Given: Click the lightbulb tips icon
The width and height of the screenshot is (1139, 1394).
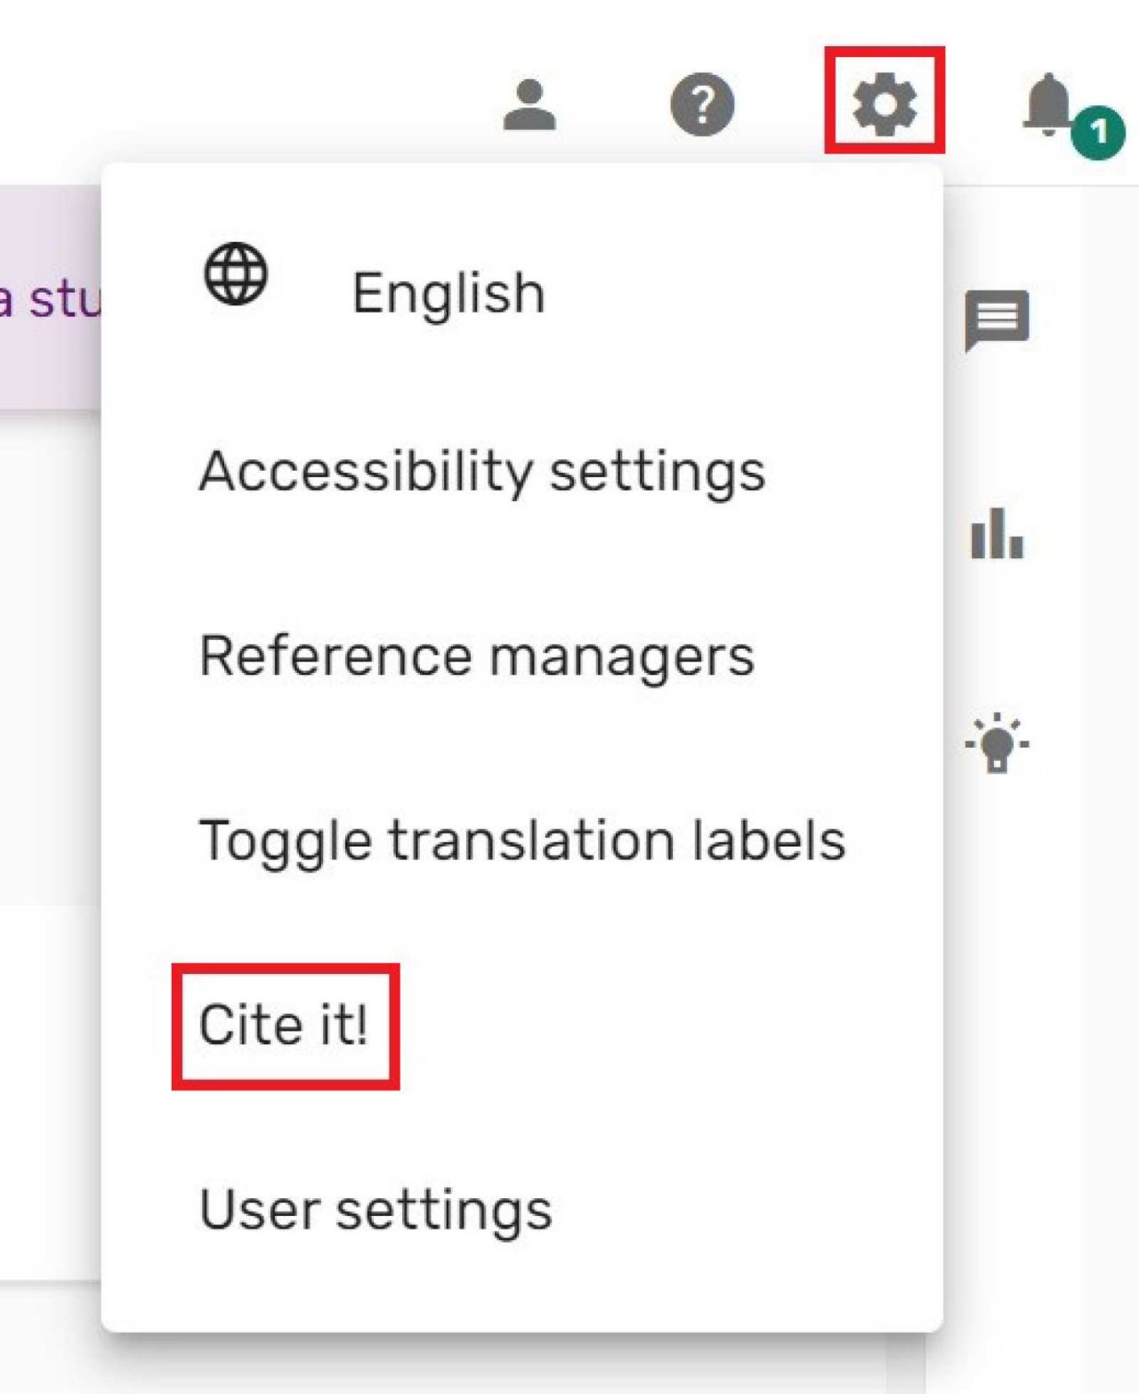Looking at the screenshot, I should click(x=997, y=742).
